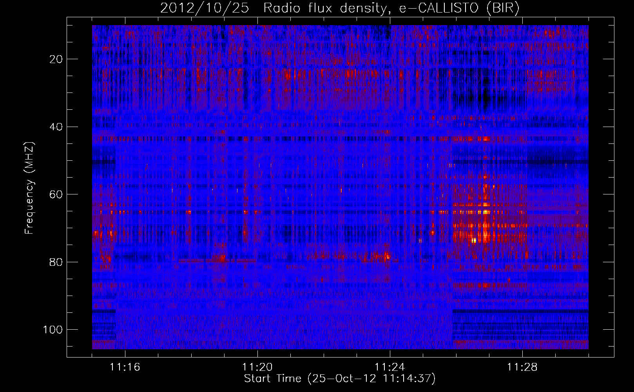Click the '11:28' time tick label

(x=522, y=367)
